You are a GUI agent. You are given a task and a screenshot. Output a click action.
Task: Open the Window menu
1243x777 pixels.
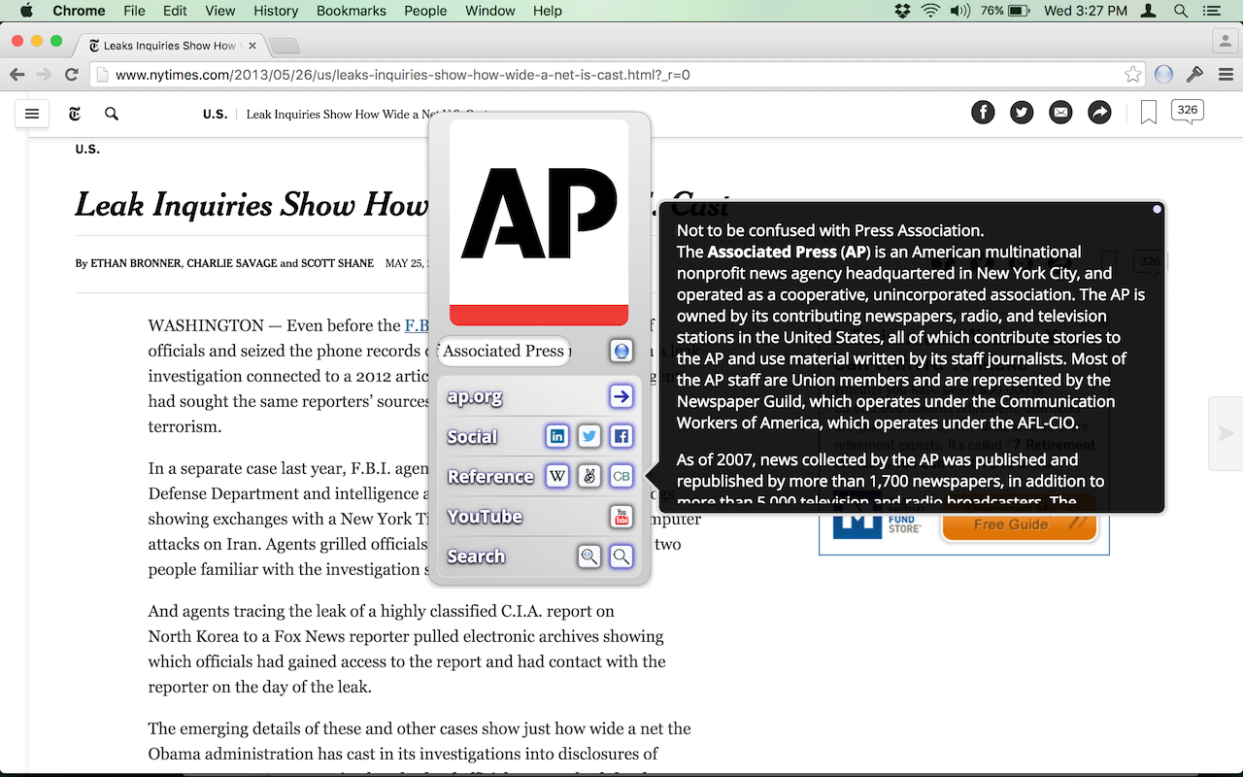(490, 11)
